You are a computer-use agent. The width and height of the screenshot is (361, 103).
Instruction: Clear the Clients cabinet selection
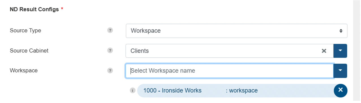click(x=324, y=51)
